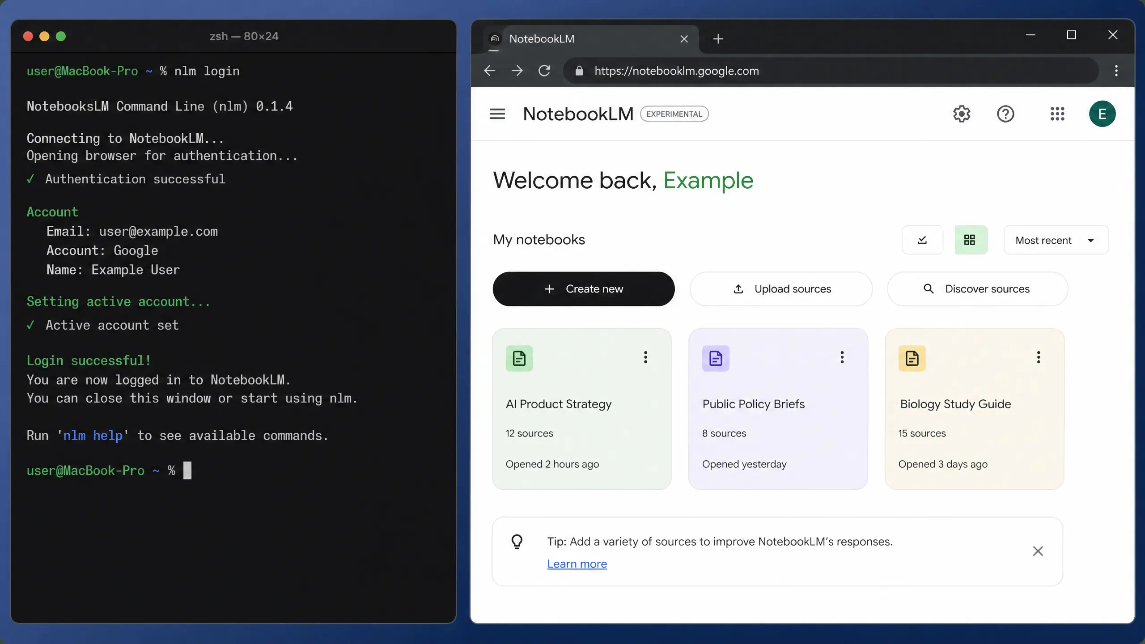Open the NotebookLM hamburger menu
1145x644 pixels.
click(x=497, y=114)
